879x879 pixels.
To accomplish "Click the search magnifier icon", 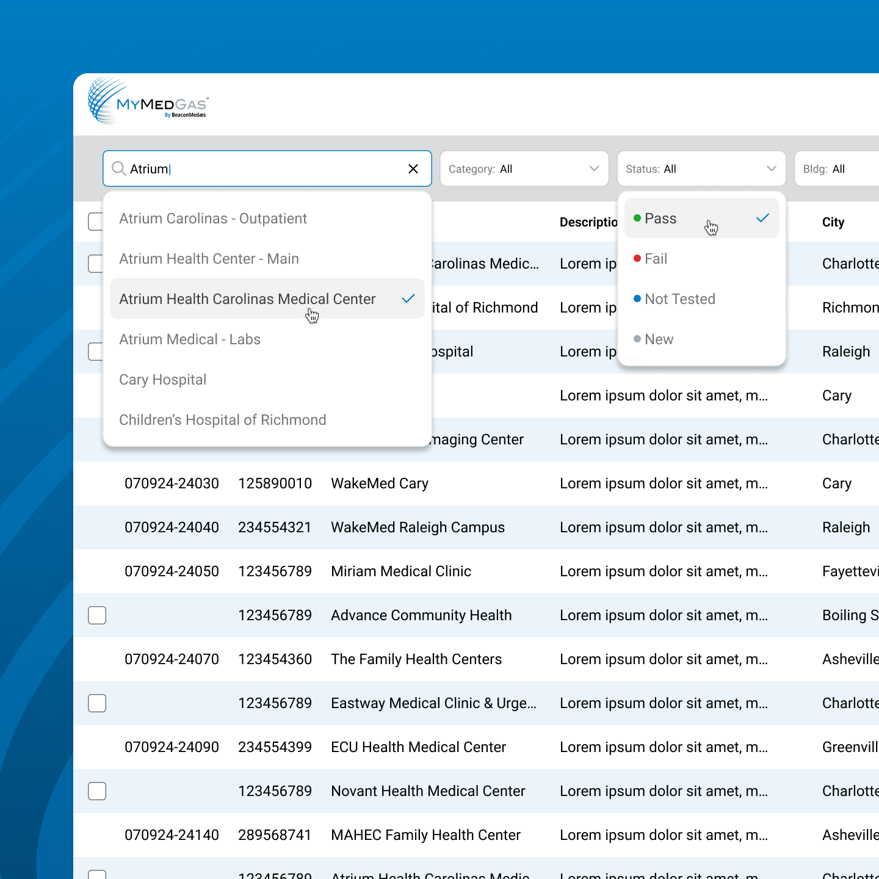I will pos(119,168).
